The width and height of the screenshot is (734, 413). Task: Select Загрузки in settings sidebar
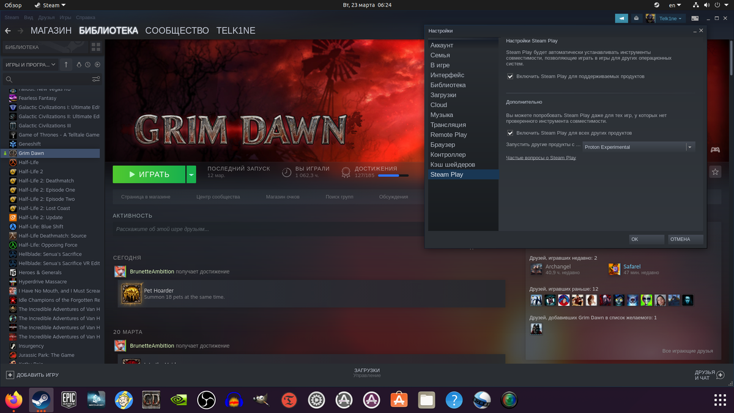click(x=463, y=95)
